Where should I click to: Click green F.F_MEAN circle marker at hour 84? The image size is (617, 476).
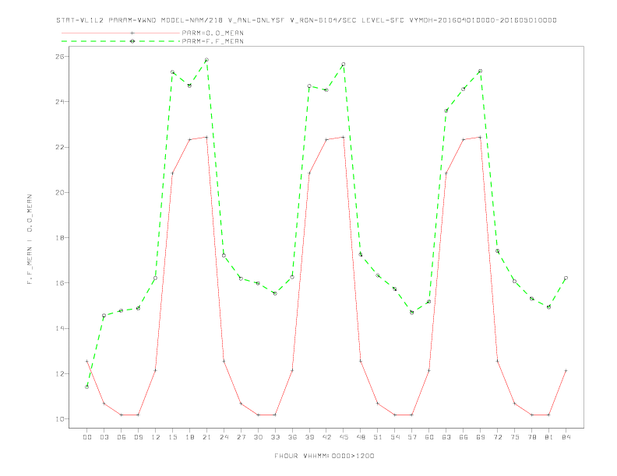(x=566, y=278)
